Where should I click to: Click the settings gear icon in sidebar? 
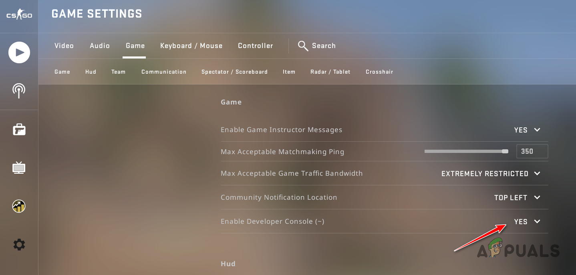[x=19, y=245]
